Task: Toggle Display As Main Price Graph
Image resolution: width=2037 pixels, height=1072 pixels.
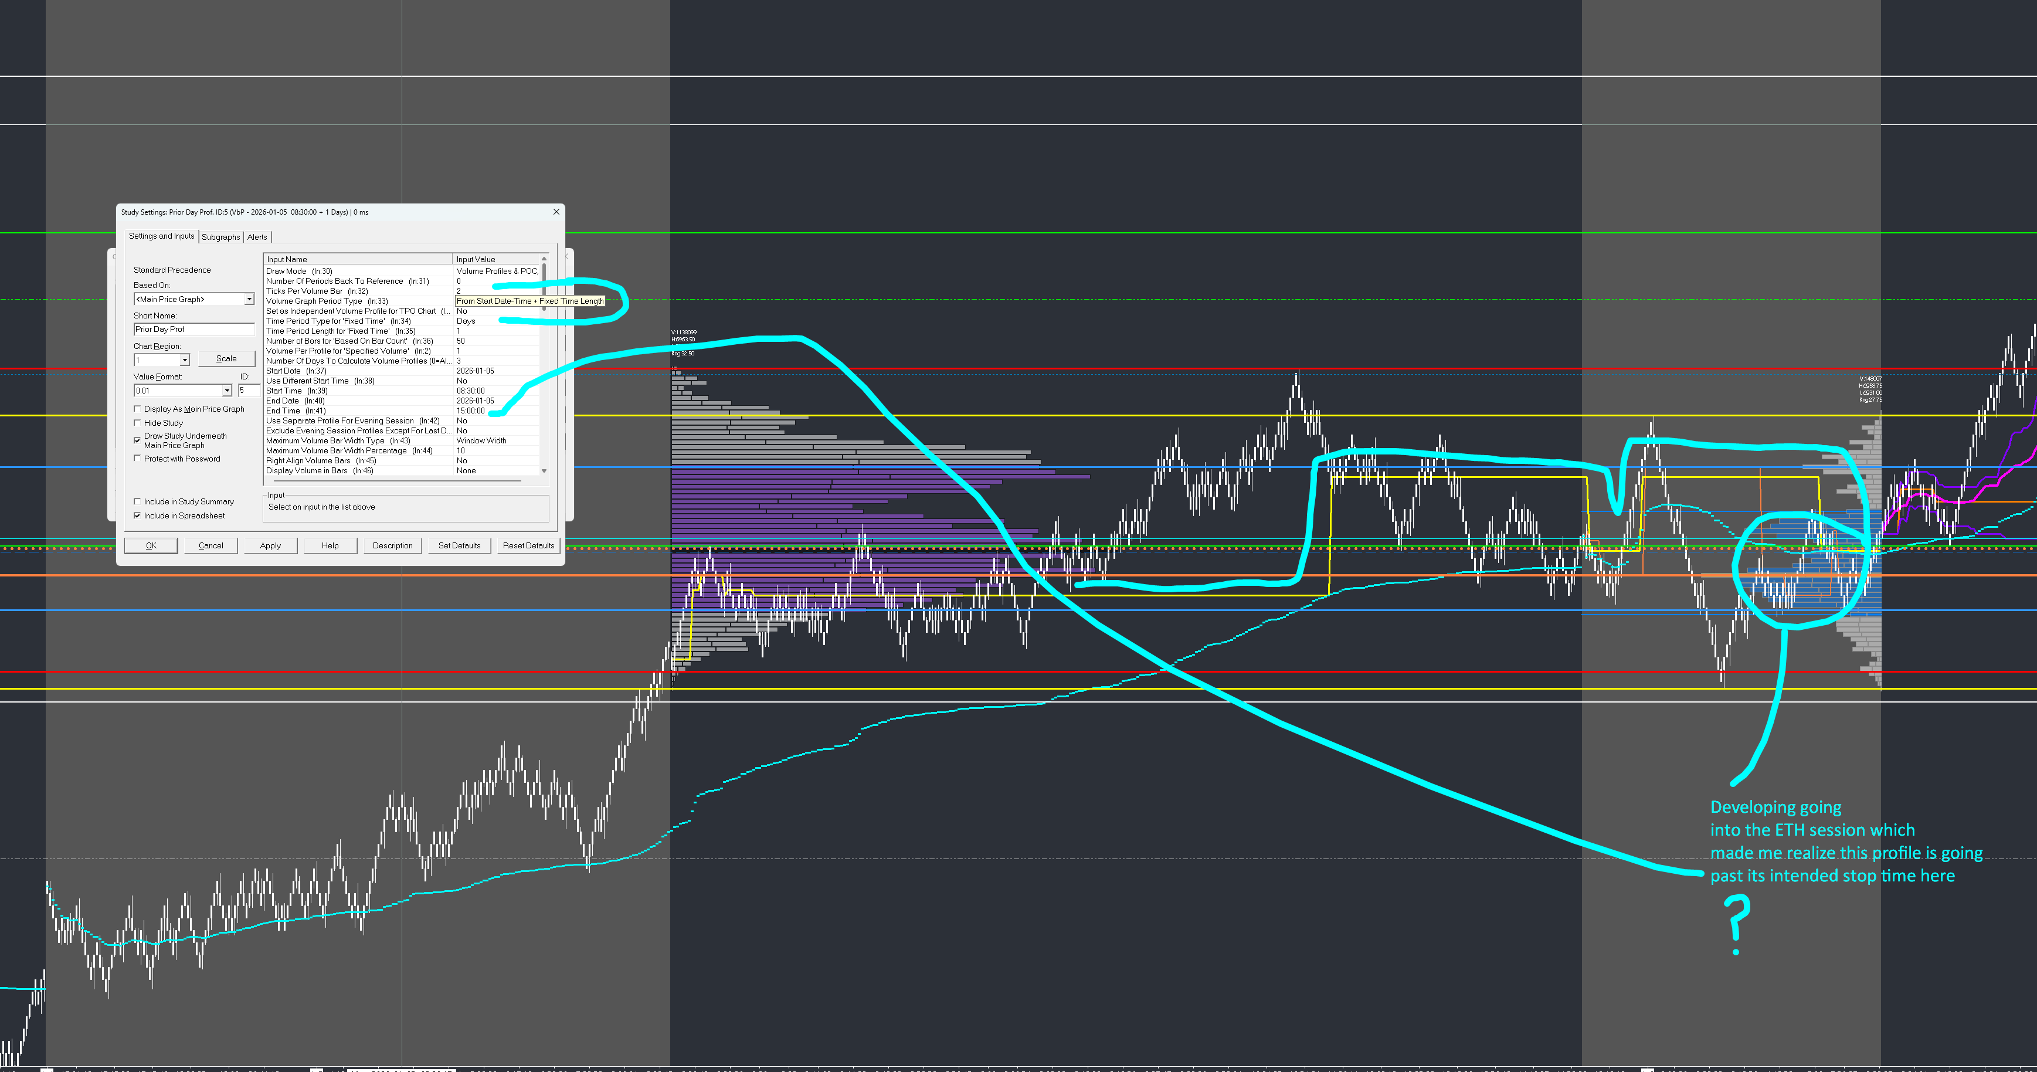Action: point(138,409)
